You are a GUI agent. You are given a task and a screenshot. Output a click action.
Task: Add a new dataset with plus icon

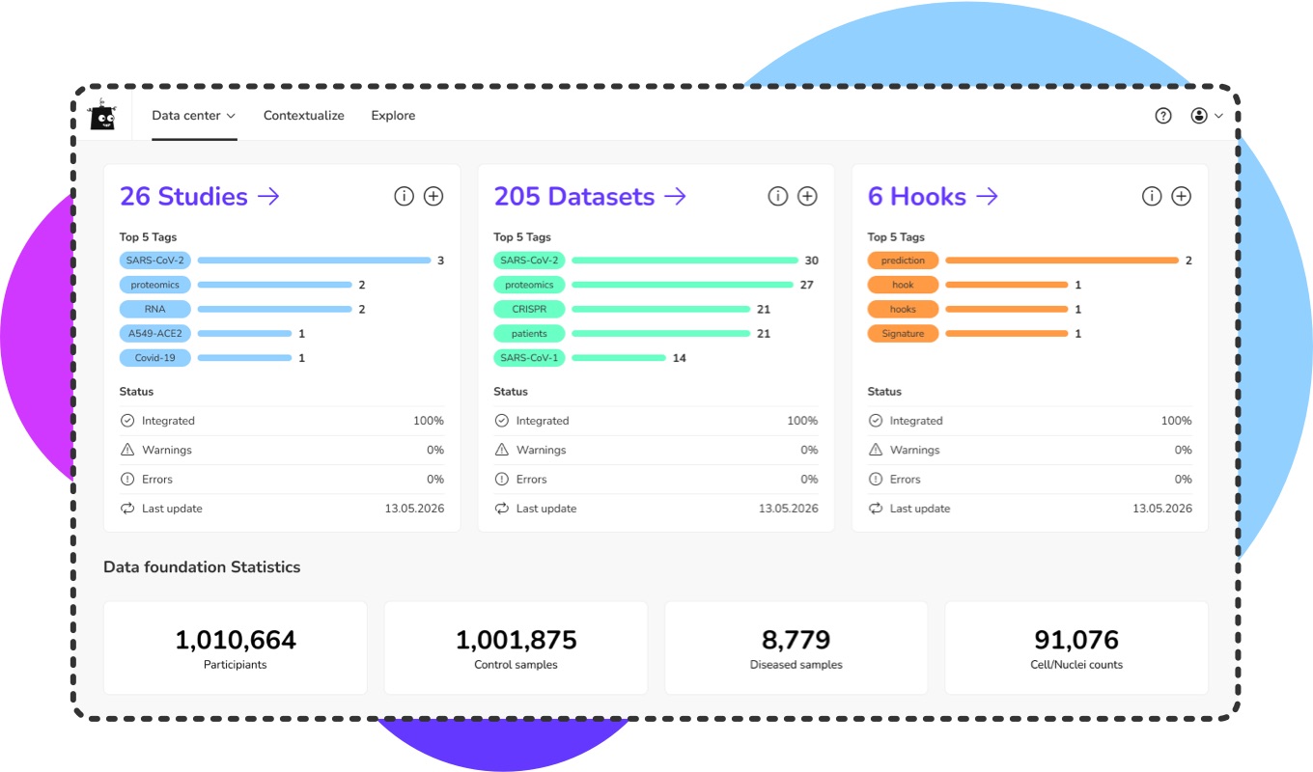[x=807, y=196]
